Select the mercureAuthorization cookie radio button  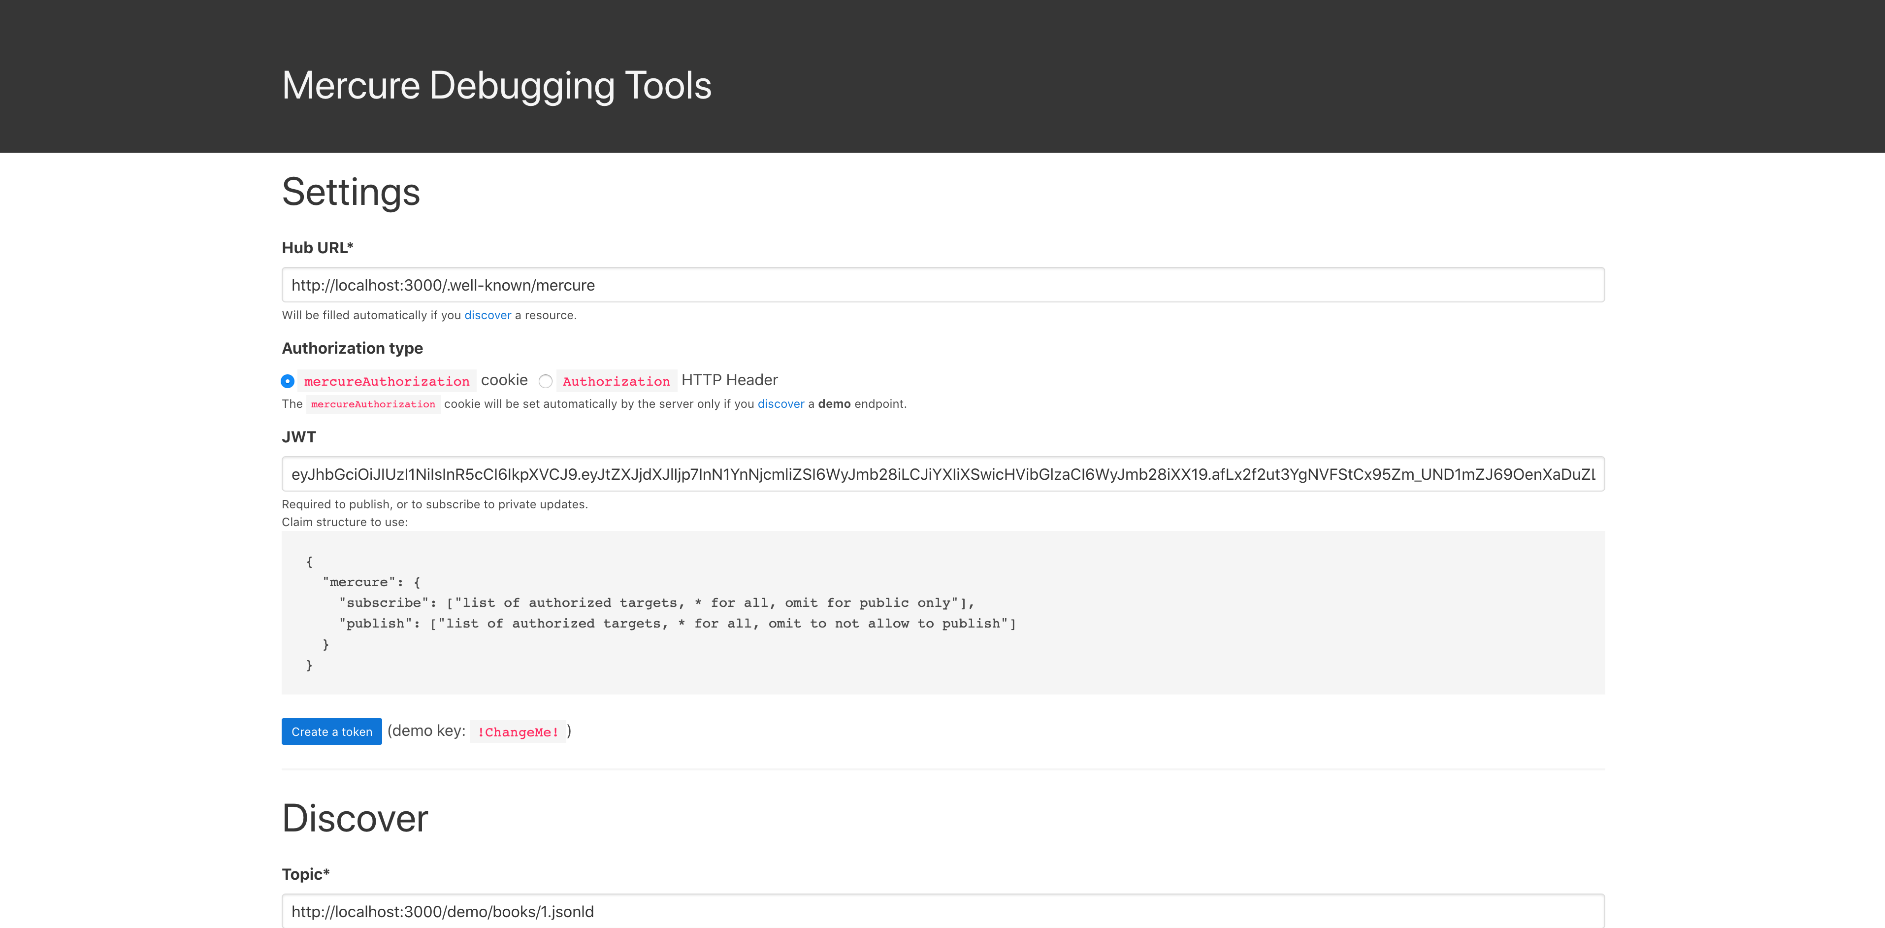(288, 381)
